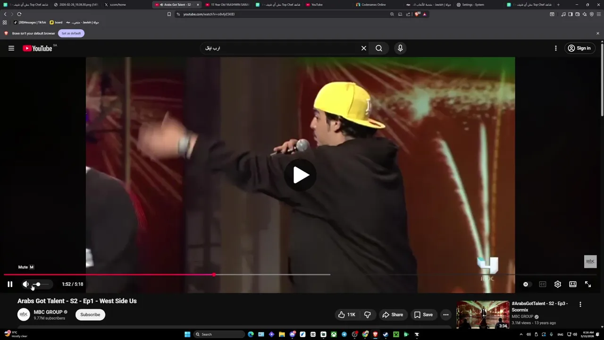Switch to the x.com/home tab
Viewport: 604px width, 340px height.
[x=125, y=5]
